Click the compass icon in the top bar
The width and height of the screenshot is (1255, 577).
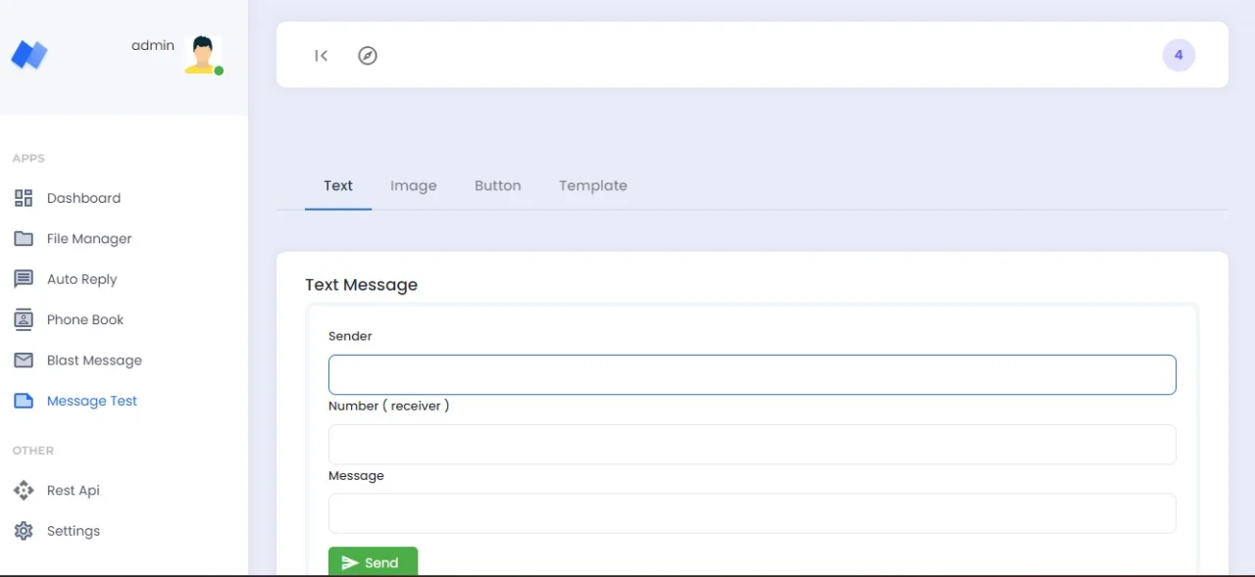(x=368, y=56)
